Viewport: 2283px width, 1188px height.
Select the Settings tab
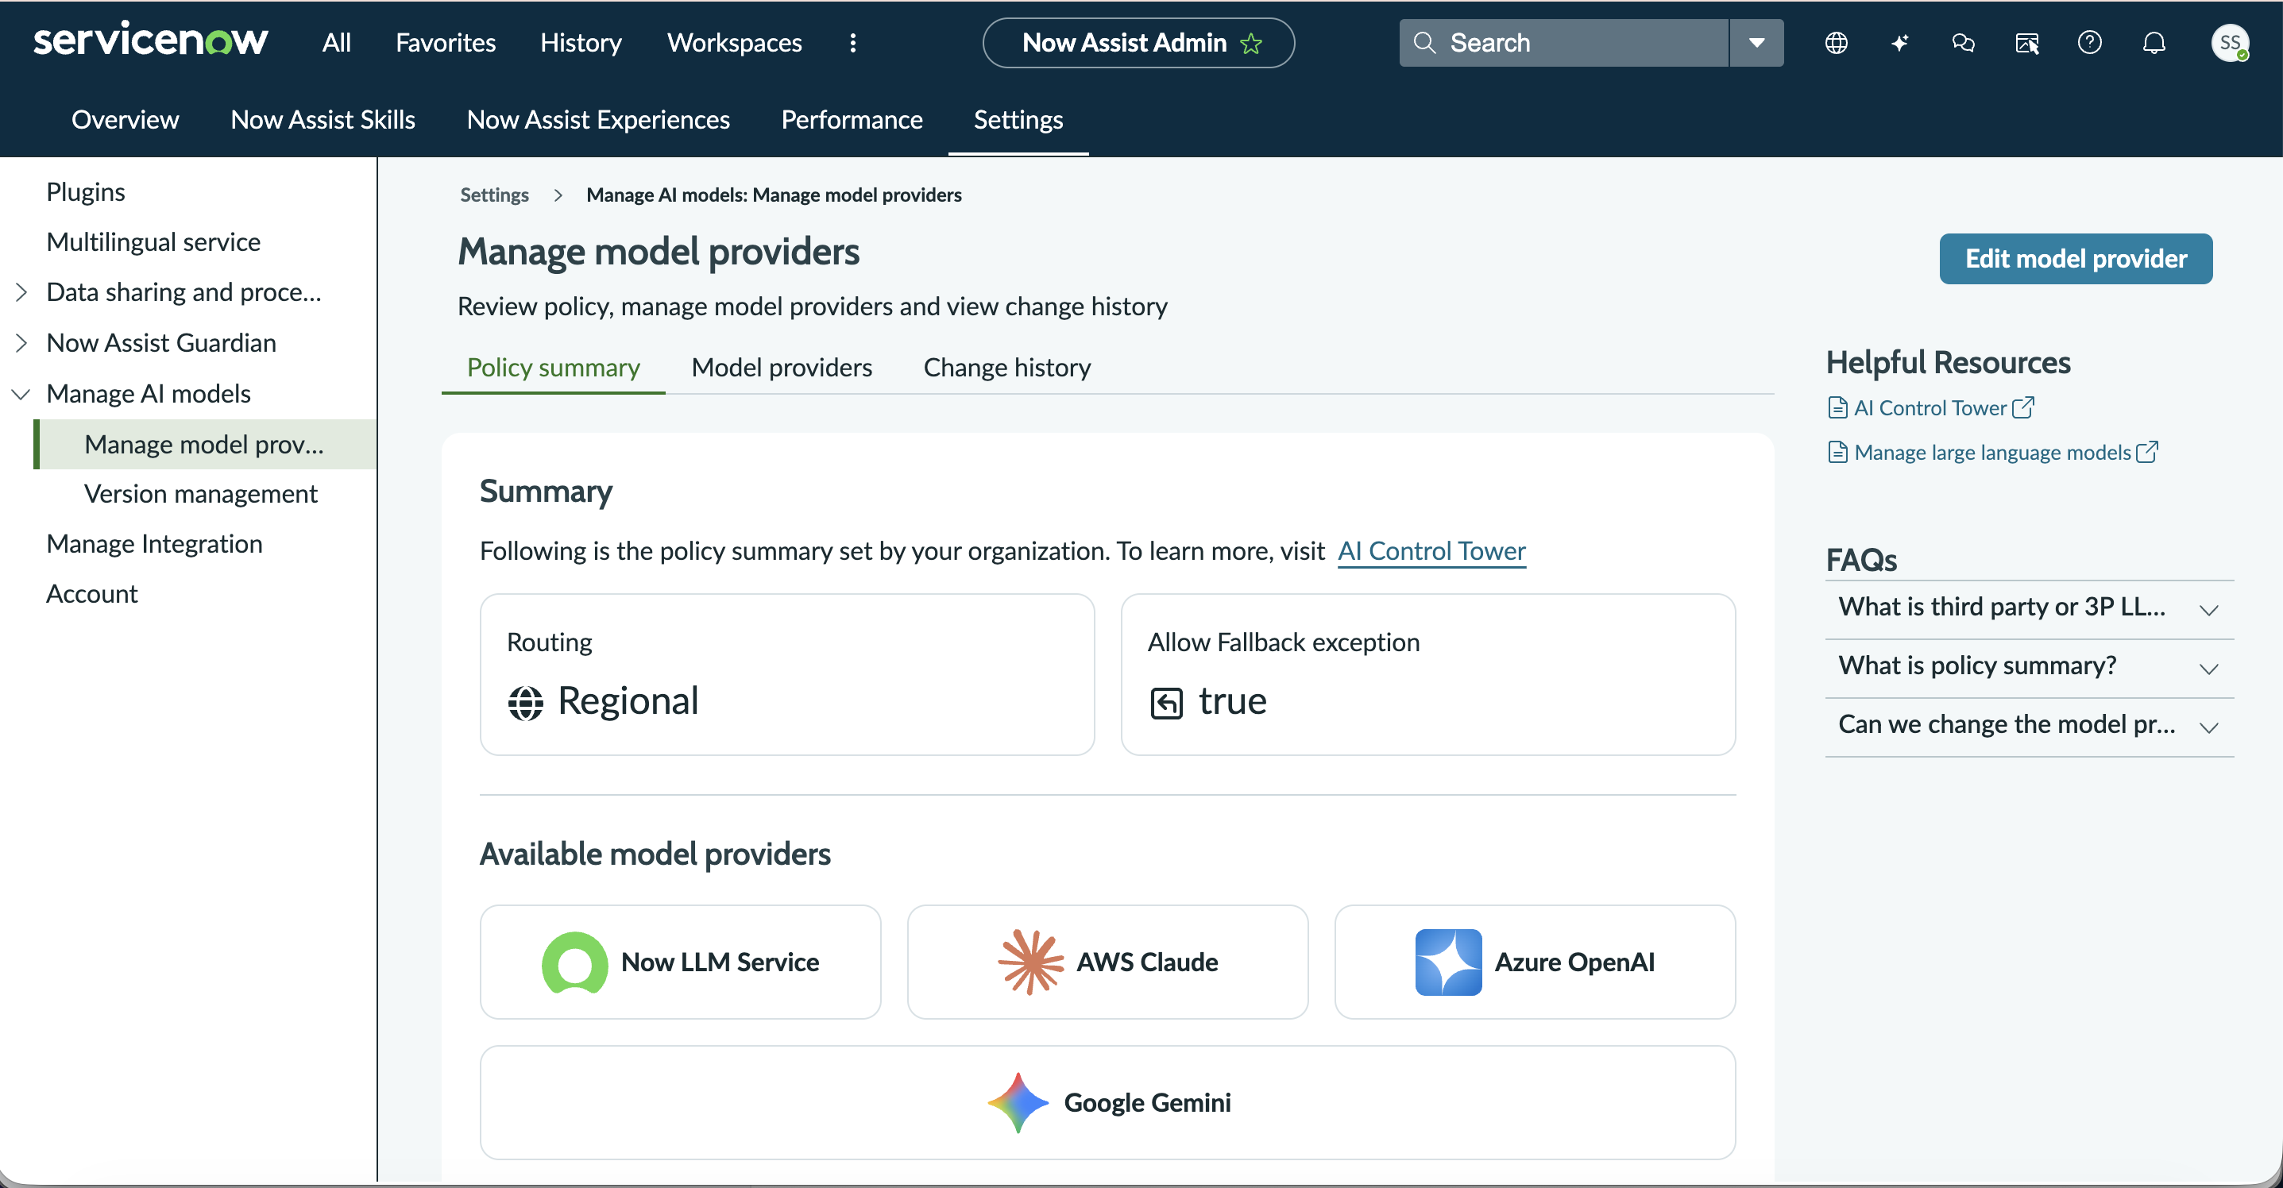(x=1018, y=120)
